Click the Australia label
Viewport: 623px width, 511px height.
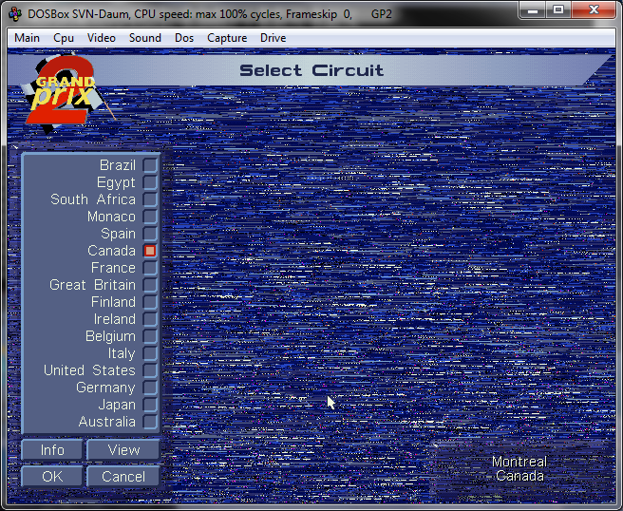[x=107, y=421]
